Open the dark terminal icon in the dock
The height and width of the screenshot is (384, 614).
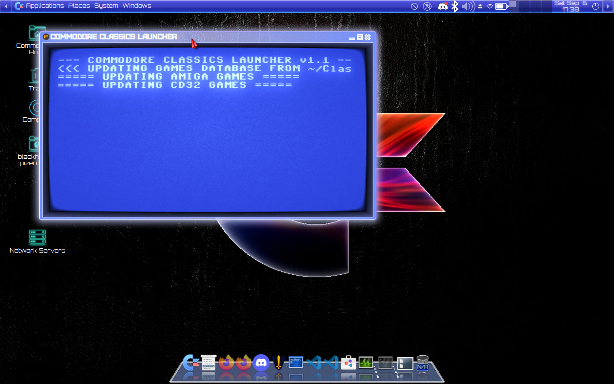click(x=385, y=363)
